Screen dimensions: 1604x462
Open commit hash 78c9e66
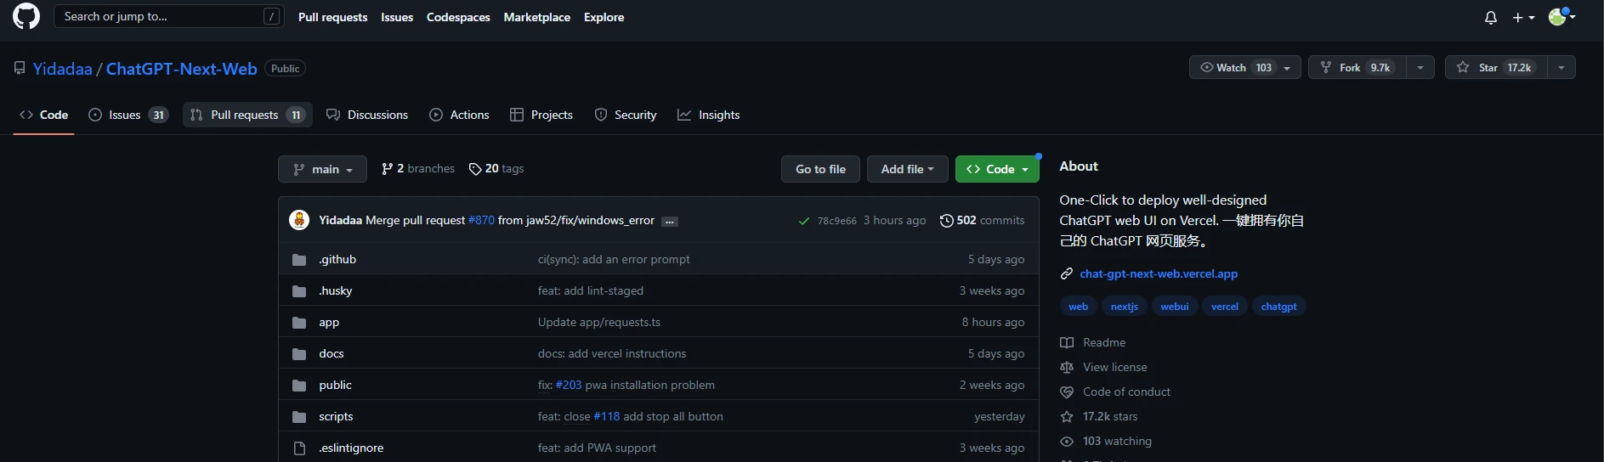[x=837, y=221]
